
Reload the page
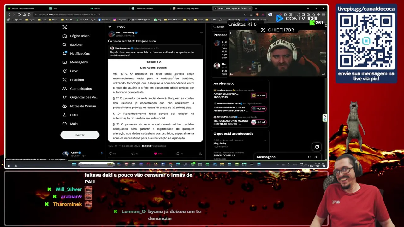click(x=19, y=15)
